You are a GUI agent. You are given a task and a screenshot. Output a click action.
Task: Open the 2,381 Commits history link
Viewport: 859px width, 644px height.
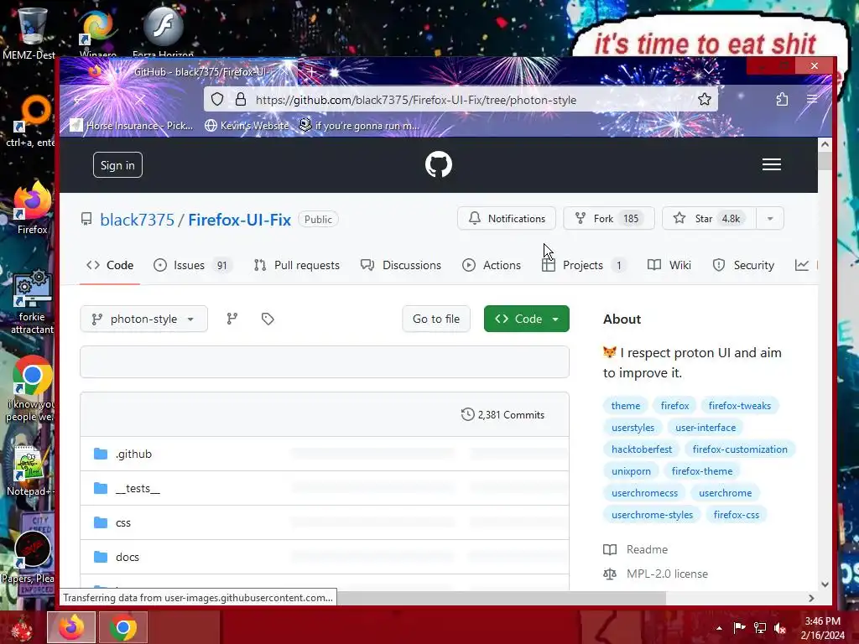tap(503, 414)
